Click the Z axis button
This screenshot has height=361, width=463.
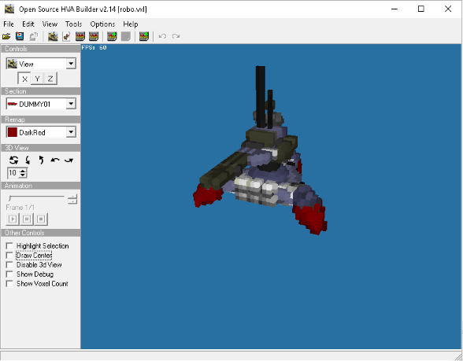tap(50, 79)
